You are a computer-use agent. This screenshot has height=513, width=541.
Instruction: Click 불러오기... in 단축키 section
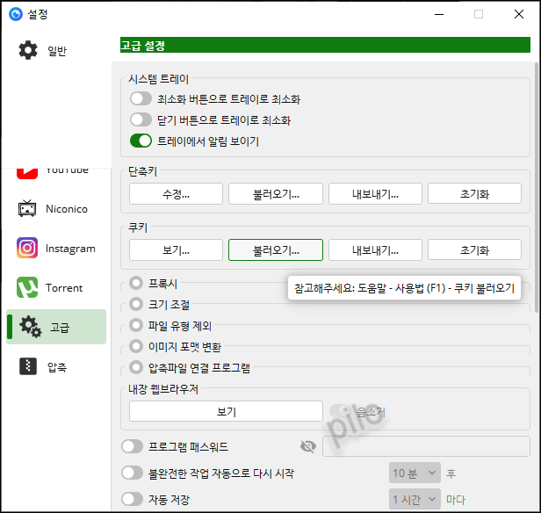(x=276, y=194)
